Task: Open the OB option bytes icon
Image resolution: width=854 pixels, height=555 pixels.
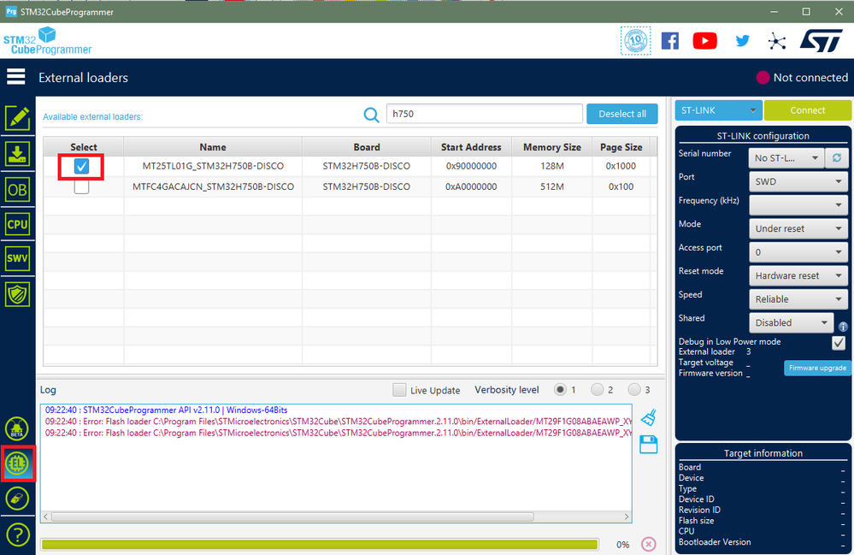Action: tap(17, 190)
